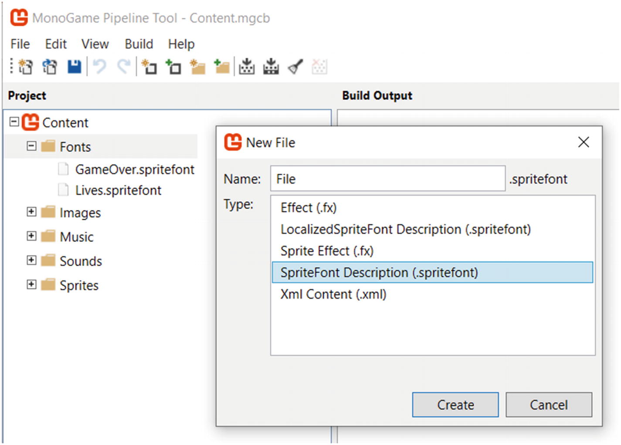
Task: Click the Content root MonoGame icon
Action: coord(31,122)
